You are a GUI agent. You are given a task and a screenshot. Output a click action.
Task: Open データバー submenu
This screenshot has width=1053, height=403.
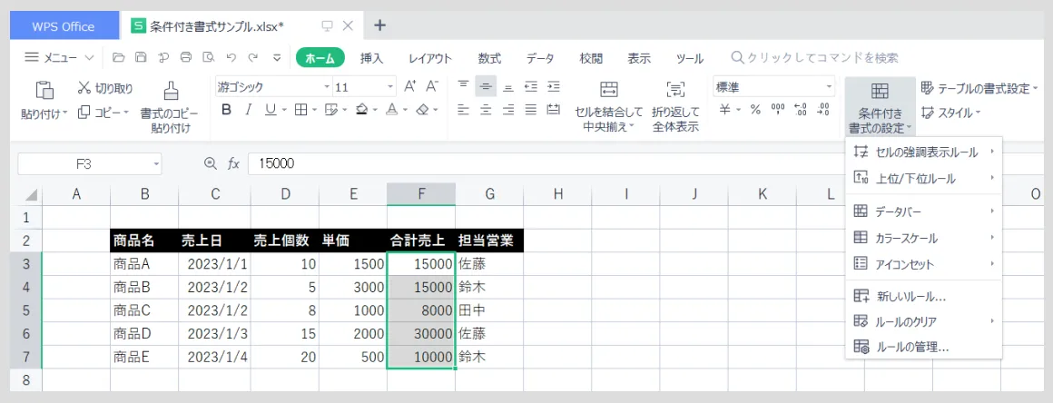click(x=924, y=211)
